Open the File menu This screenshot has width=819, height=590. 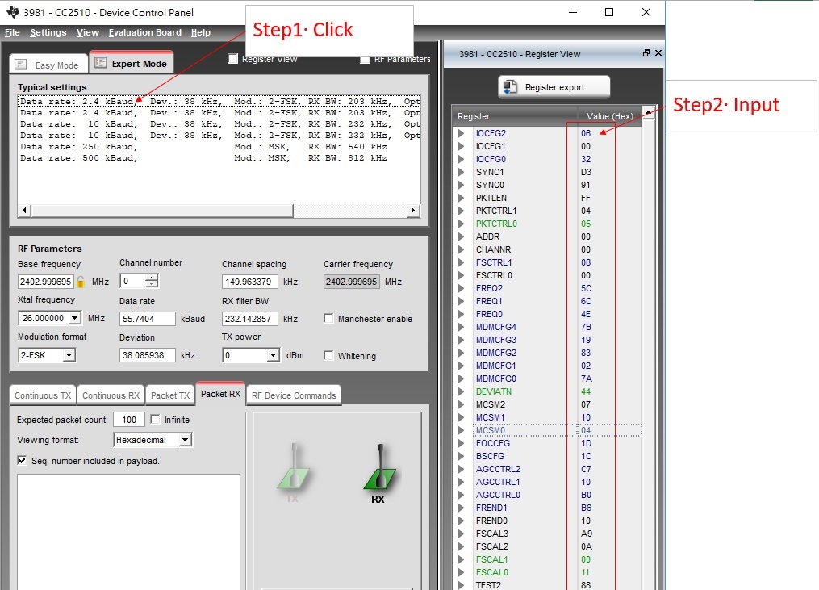point(12,32)
